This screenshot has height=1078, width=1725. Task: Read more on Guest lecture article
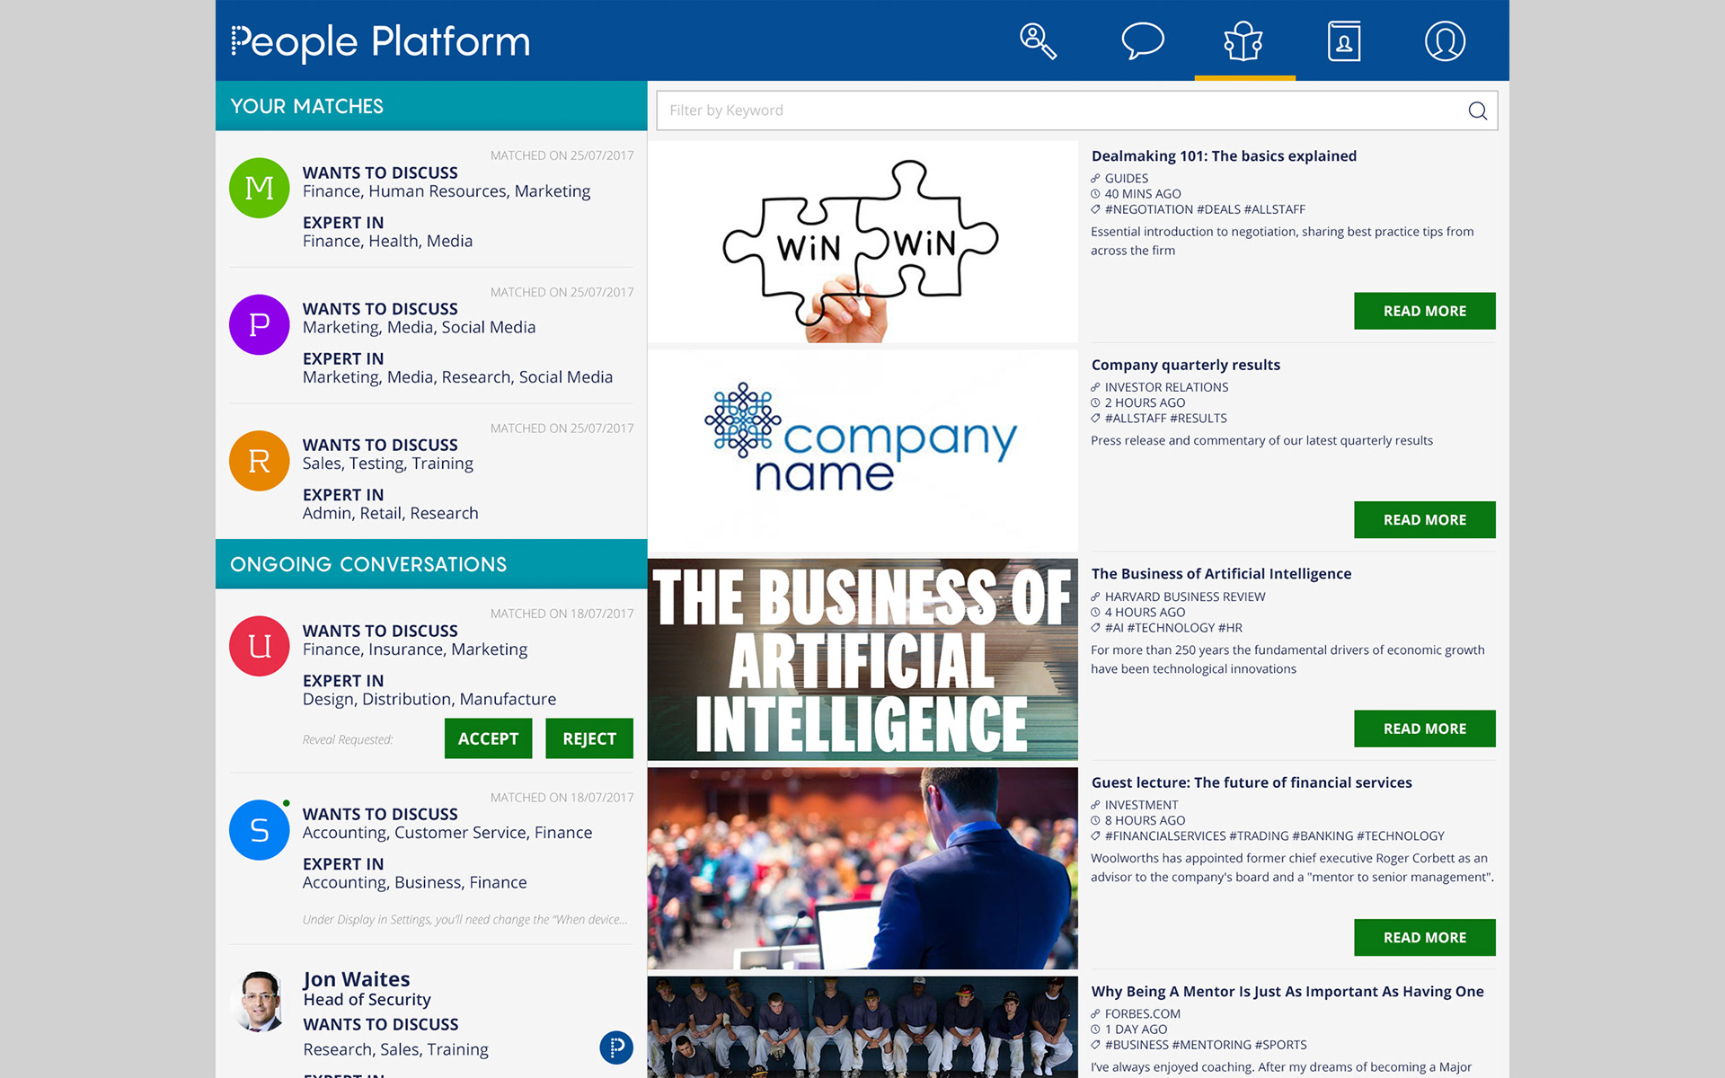coord(1424,938)
